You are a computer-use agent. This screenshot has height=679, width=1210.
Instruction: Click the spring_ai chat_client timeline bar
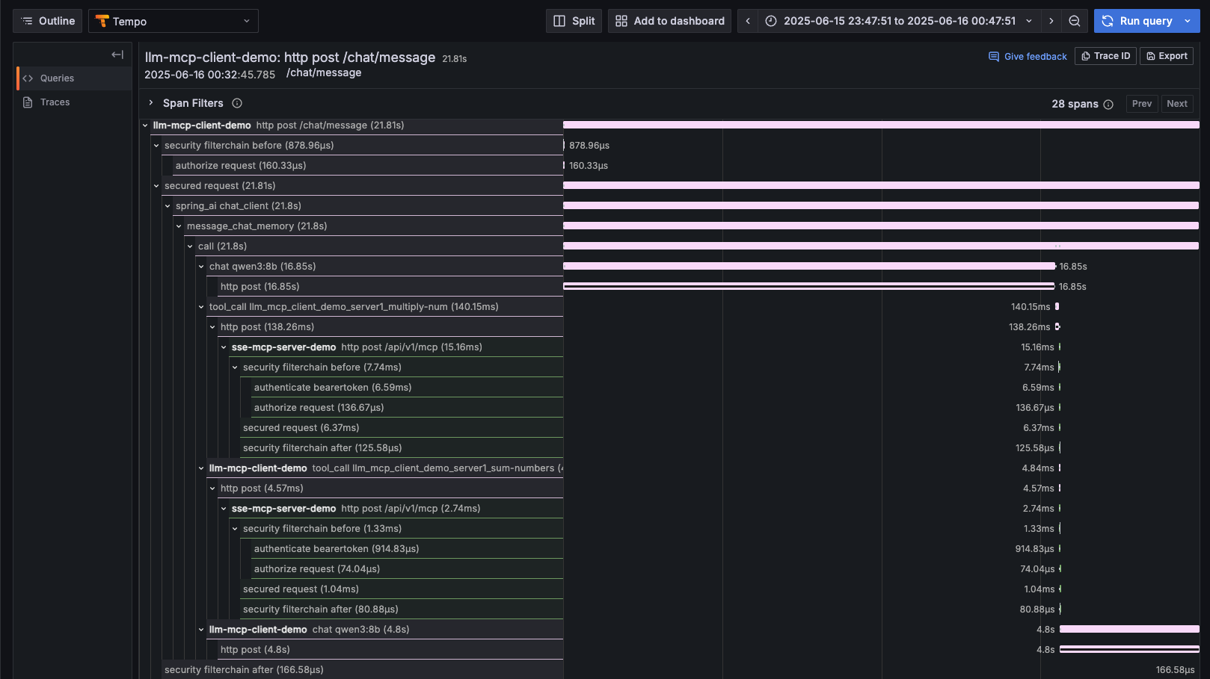coord(881,205)
